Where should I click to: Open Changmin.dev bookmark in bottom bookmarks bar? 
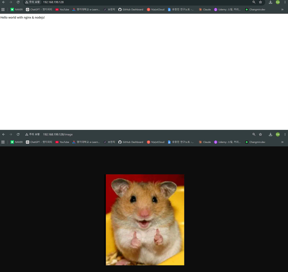[x=255, y=142]
